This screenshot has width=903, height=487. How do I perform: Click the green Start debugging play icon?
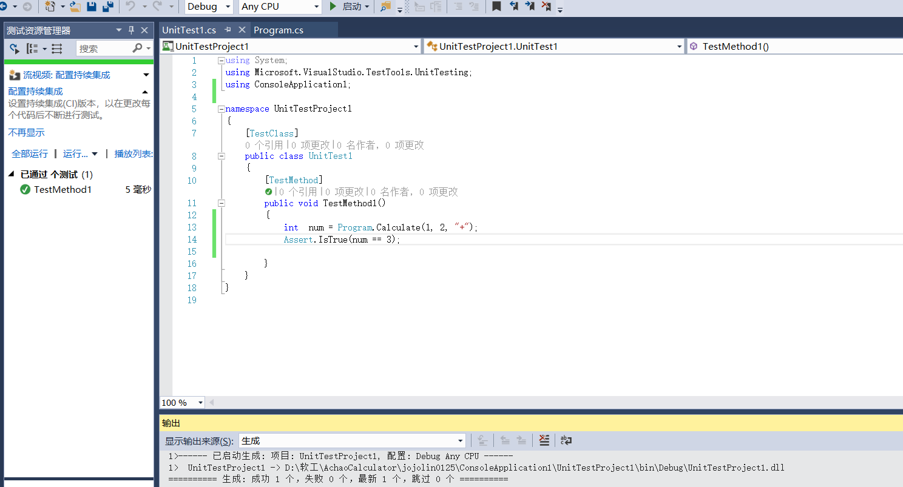(333, 7)
